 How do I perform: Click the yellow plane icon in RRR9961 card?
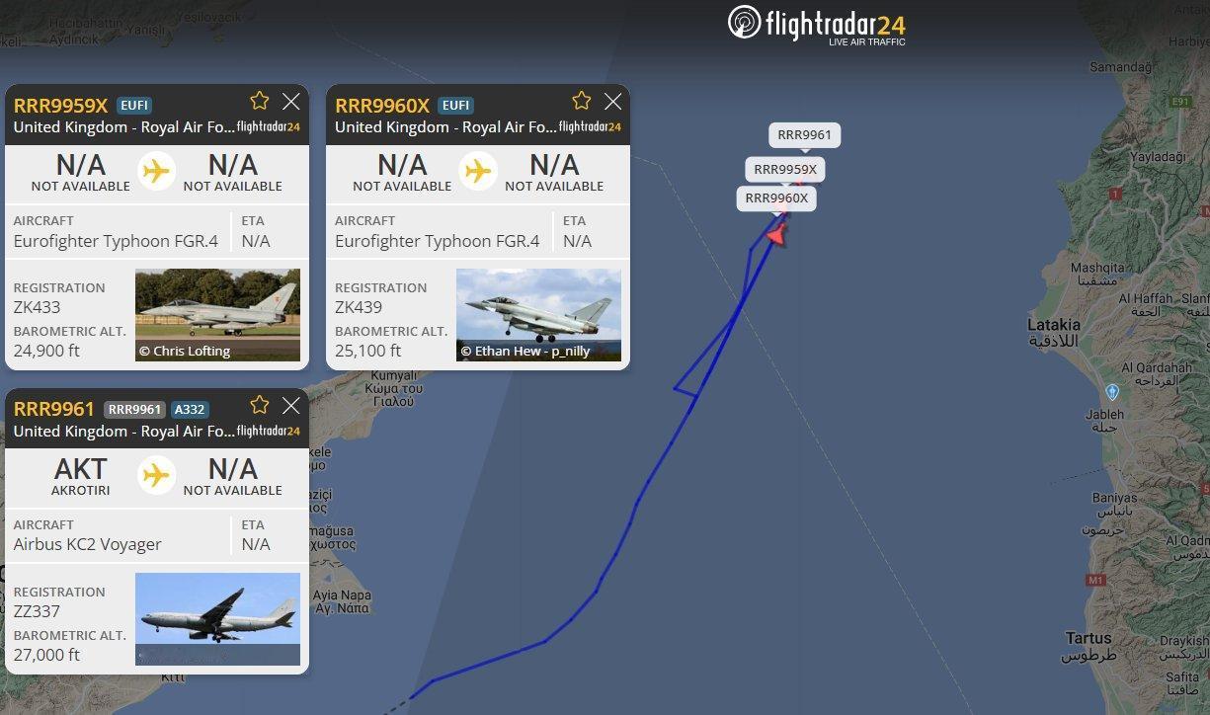156,475
